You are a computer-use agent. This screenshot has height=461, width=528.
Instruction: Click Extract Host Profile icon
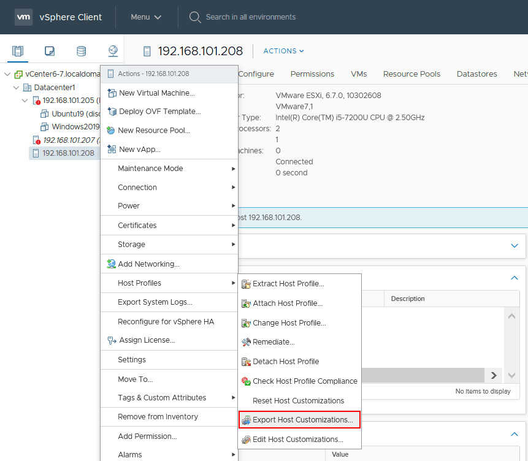click(x=246, y=284)
